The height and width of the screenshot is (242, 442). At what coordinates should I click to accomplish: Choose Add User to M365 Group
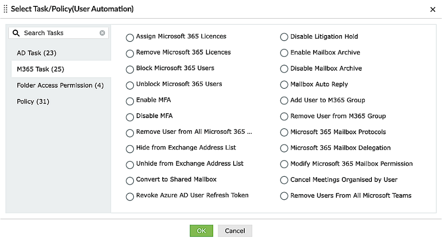[284, 101]
